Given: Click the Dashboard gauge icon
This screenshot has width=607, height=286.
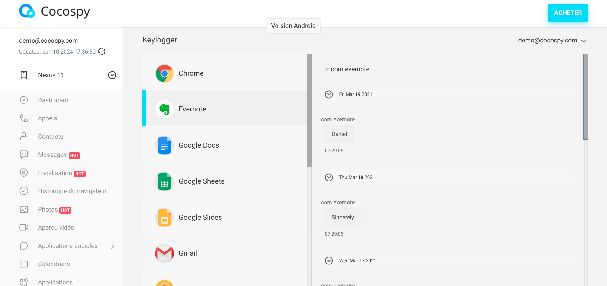Looking at the screenshot, I should [24, 100].
